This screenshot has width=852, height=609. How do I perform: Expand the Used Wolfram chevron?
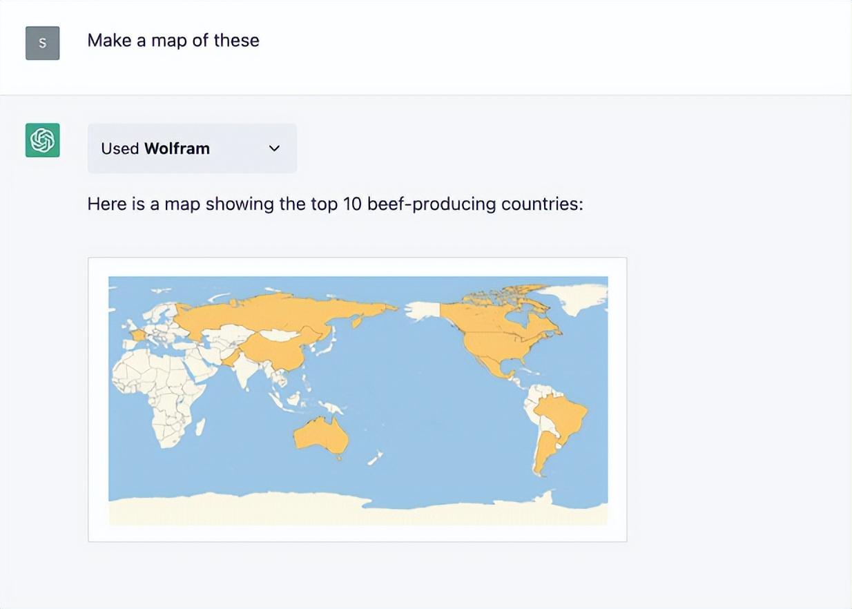click(x=274, y=148)
